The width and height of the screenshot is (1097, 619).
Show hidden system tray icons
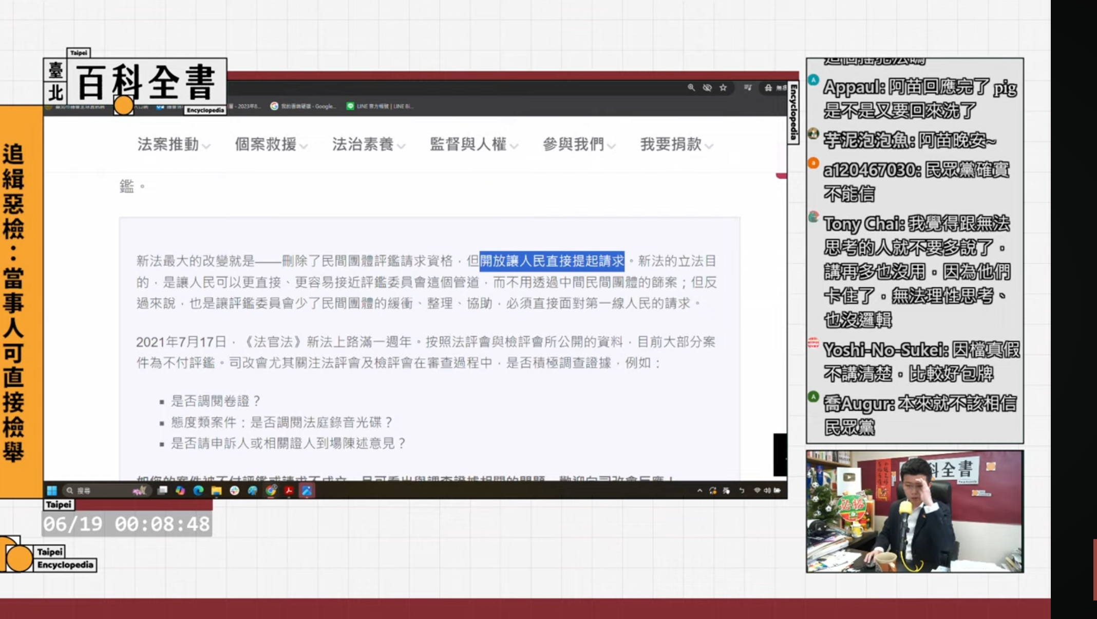tap(699, 491)
